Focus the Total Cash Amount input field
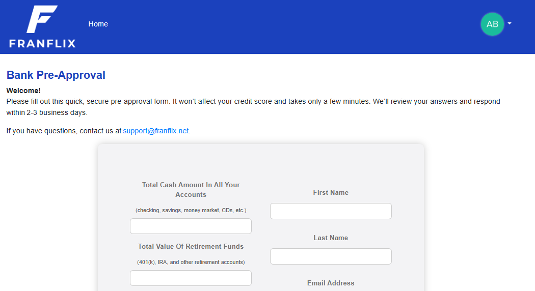This screenshot has width=535, height=291. point(191,226)
